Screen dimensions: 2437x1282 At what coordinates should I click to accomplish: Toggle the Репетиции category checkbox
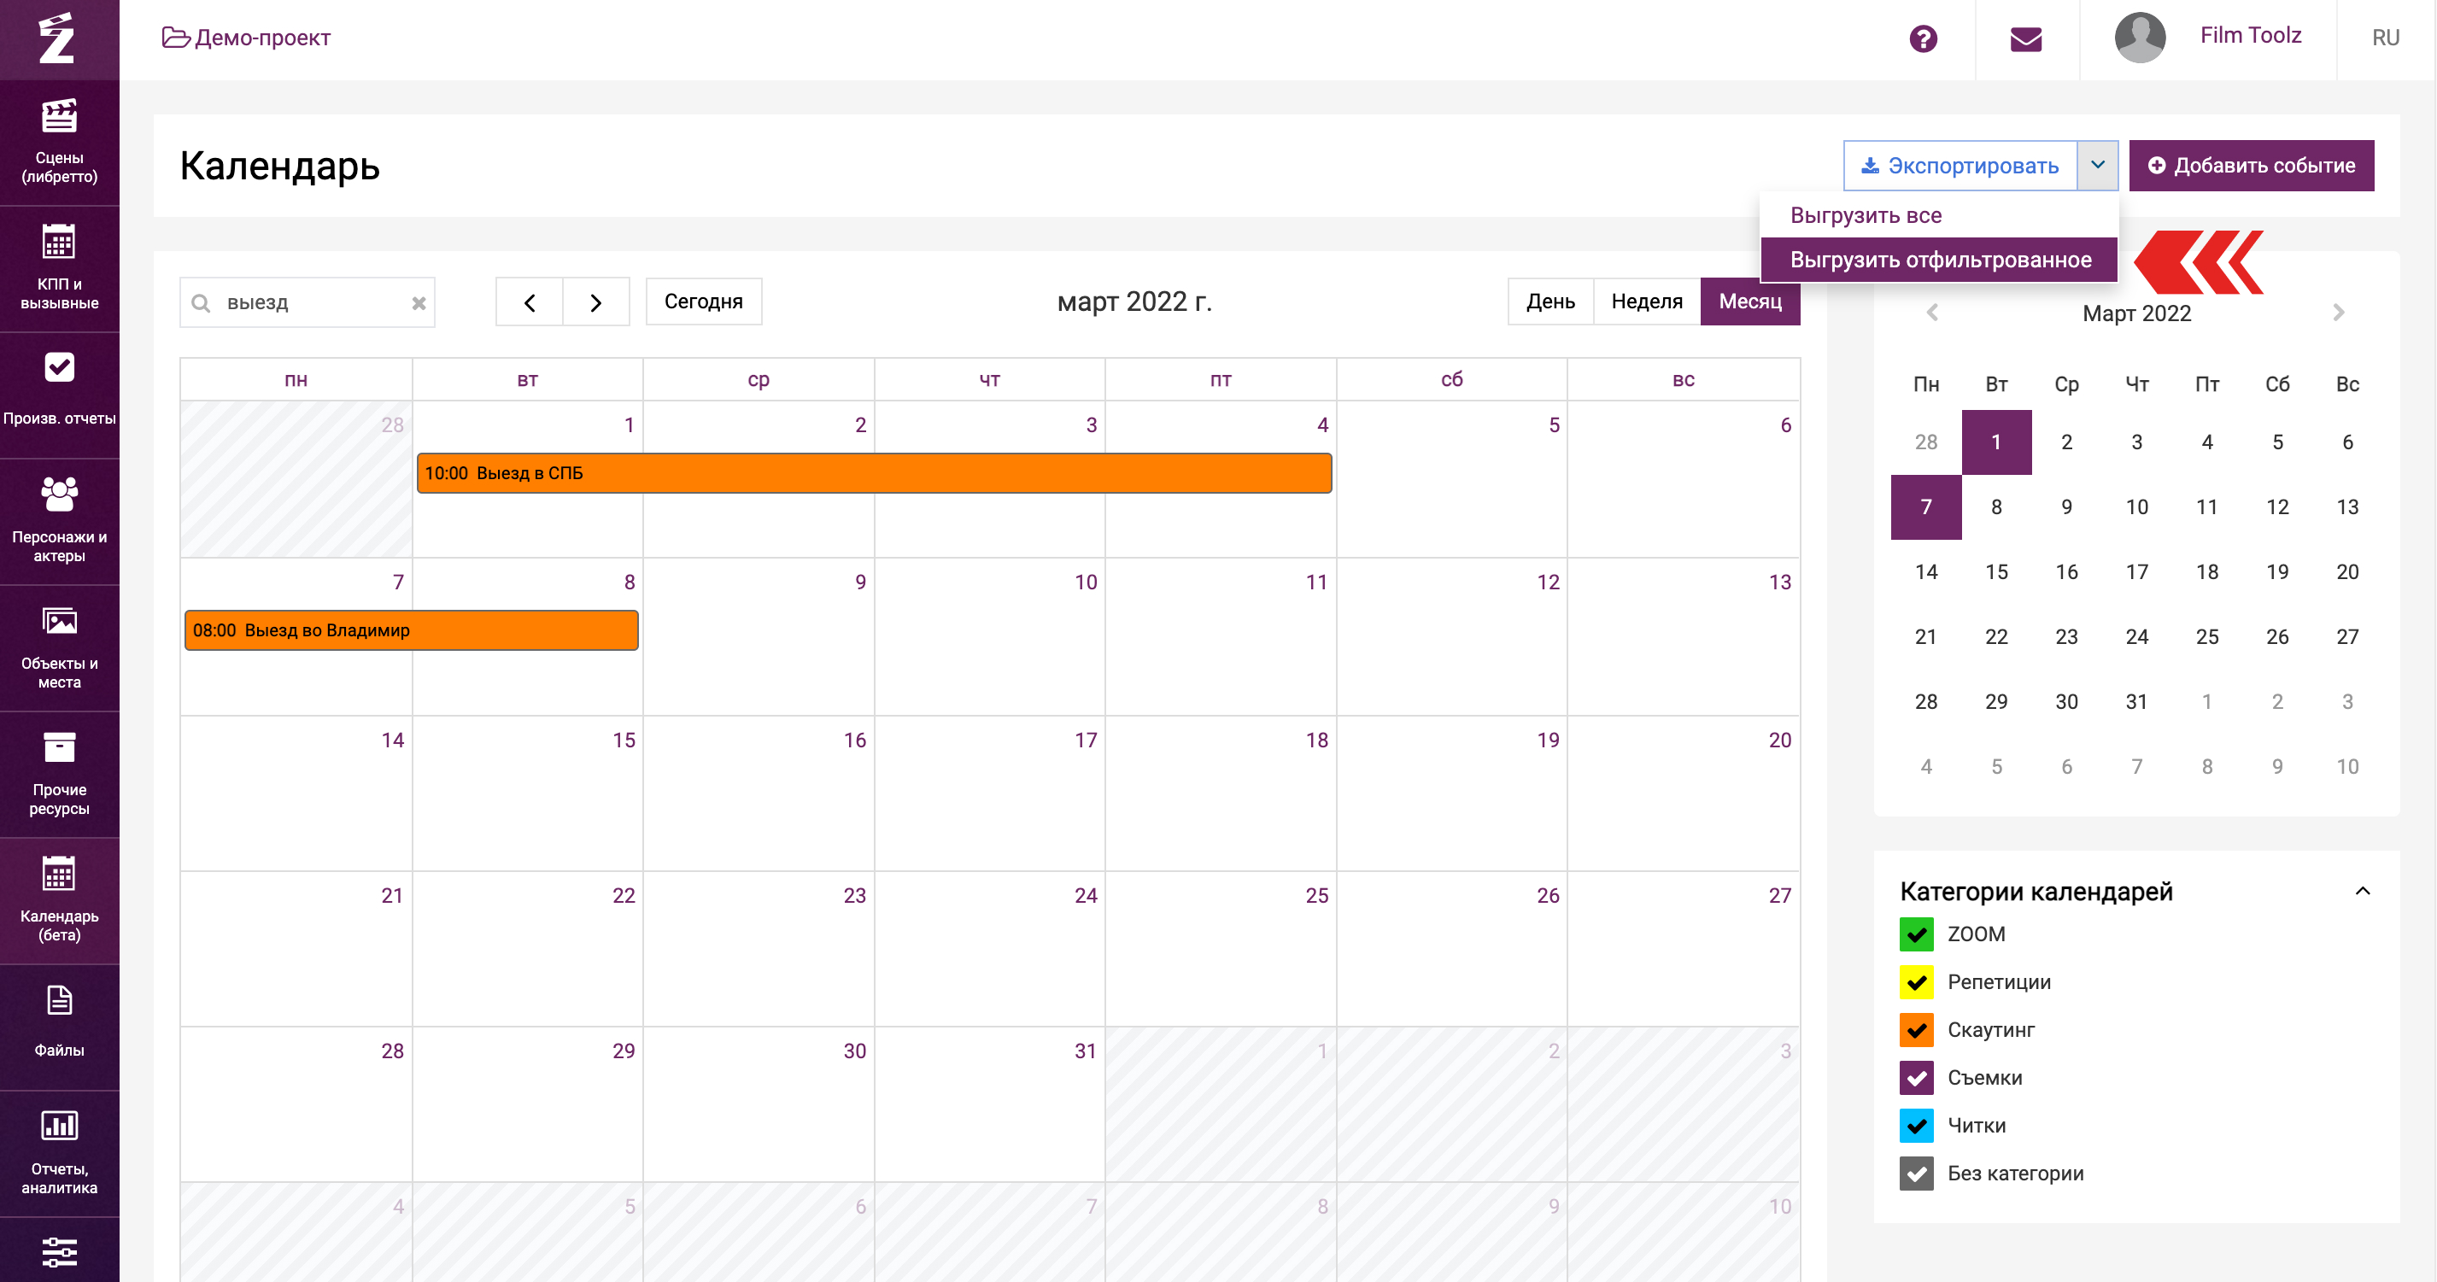pyautogui.click(x=1916, y=982)
